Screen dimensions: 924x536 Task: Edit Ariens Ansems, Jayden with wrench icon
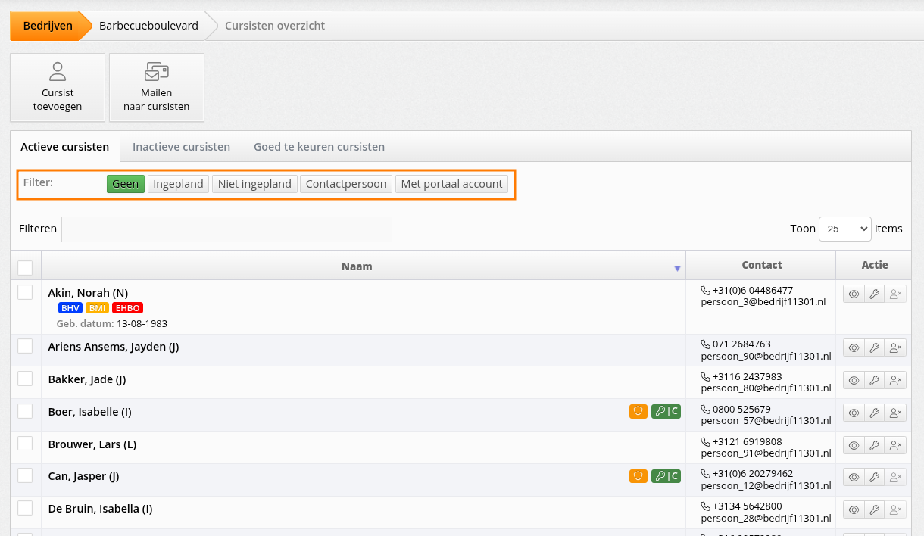874,348
